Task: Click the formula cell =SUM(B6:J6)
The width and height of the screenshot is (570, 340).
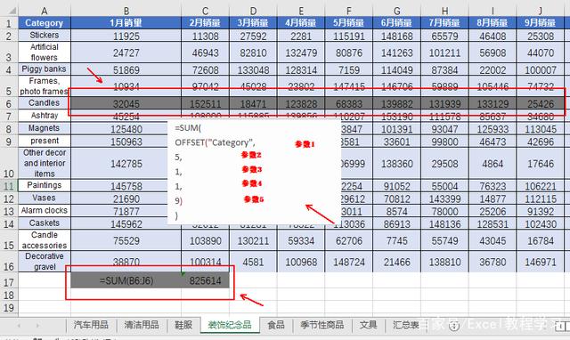Action: (126, 280)
